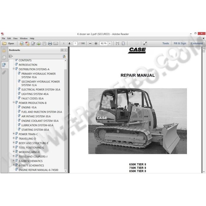Viewport: 206px width, 206px height.
Task: Click the Send email envelope icon
Action: coord(56,43)
